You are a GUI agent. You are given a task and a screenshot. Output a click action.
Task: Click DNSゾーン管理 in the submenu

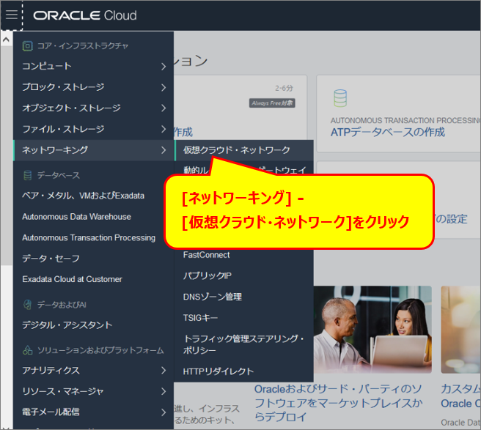(x=213, y=297)
